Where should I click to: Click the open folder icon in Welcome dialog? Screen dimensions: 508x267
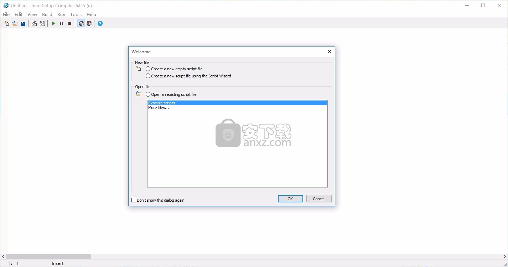[139, 94]
